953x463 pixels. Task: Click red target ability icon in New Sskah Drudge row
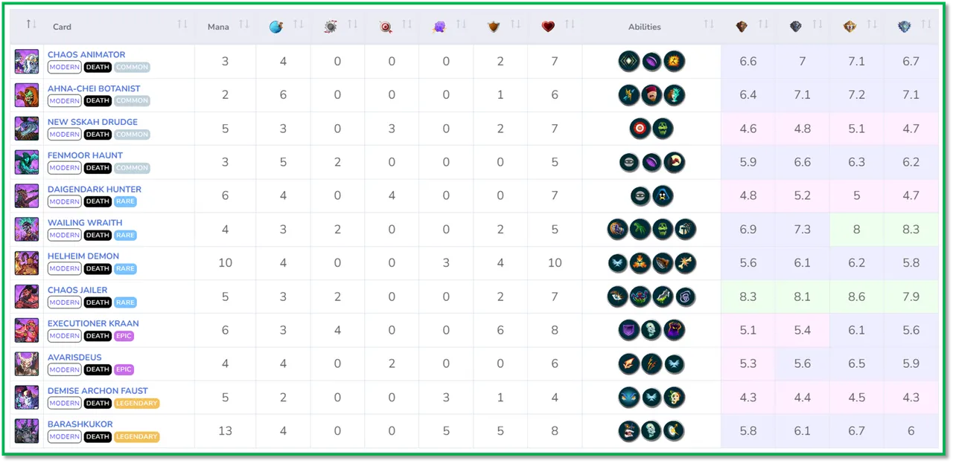click(640, 129)
